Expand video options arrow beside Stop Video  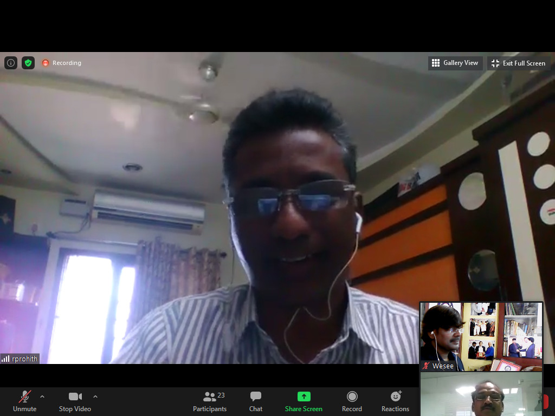pos(95,396)
